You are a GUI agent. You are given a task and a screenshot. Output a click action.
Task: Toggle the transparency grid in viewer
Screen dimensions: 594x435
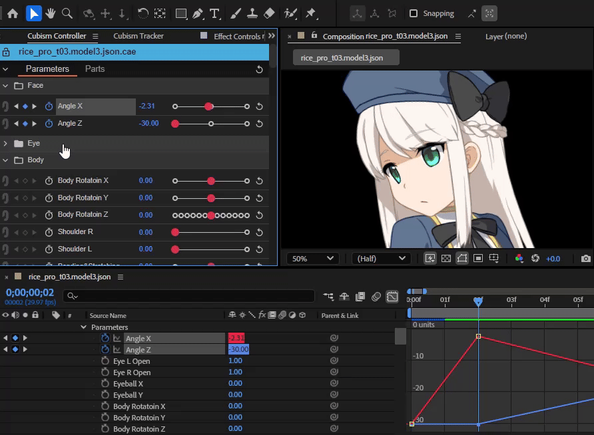pyautogui.click(x=446, y=259)
